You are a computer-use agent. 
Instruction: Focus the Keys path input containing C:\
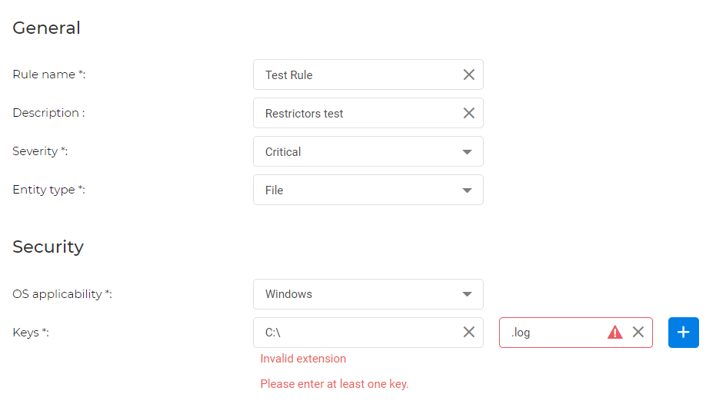click(354, 333)
